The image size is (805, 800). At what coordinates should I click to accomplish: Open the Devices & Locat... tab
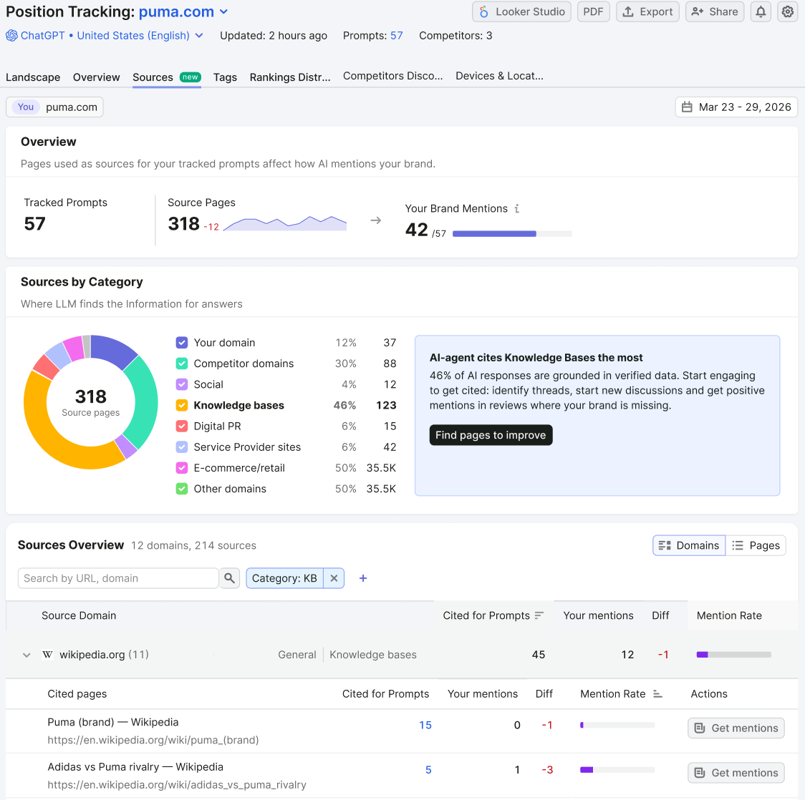pyautogui.click(x=499, y=76)
